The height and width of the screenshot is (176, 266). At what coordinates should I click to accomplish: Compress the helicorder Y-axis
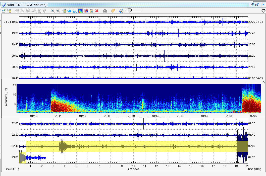pos(39,11)
